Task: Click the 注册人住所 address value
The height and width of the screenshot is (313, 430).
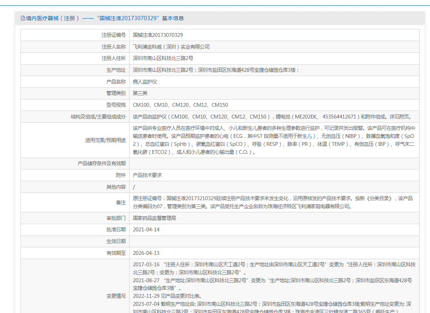Action: tap(163, 58)
